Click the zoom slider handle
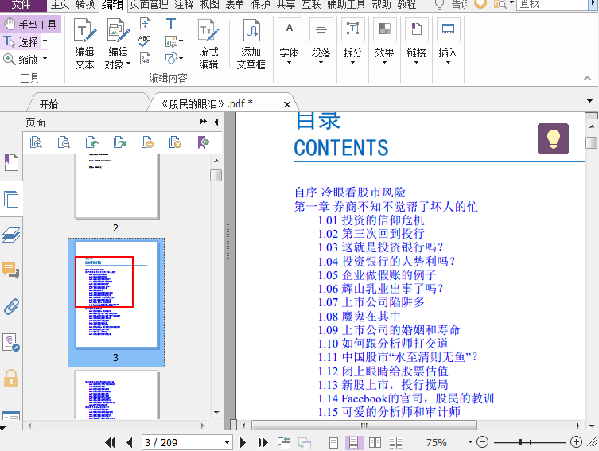Screen dimensions: 599x451 click(520, 442)
